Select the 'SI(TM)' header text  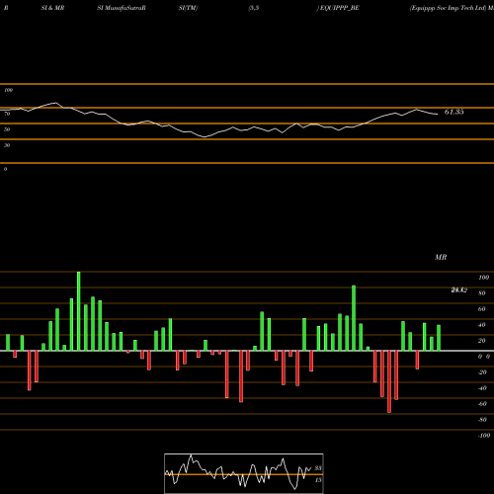[x=188, y=8]
